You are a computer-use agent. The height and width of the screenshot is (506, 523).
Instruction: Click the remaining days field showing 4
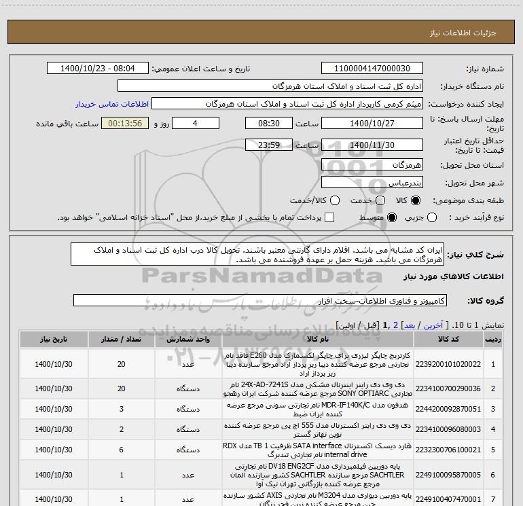point(196,123)
